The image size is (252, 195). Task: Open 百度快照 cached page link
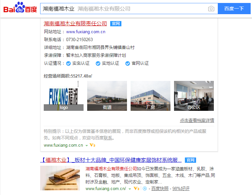pyautogui.click(x=160, y=188)
